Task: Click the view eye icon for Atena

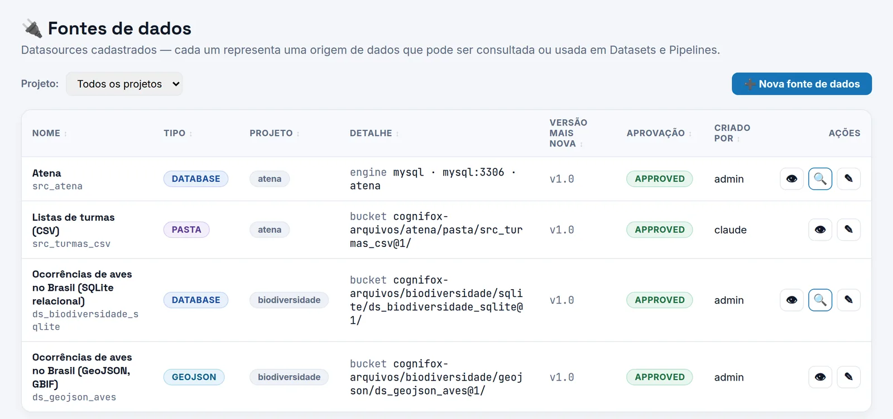Action: (x=791, y=179)
